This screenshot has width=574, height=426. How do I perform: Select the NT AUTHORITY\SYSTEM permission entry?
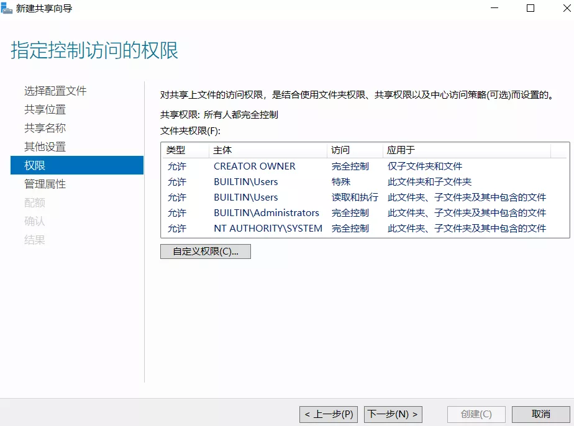coord(268,229)
